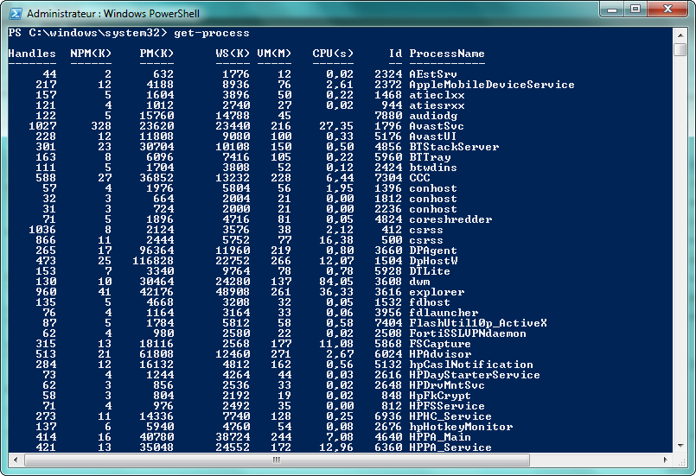
Task: Click the process name 'HPDayStarterService'
Action: (475, 375)
